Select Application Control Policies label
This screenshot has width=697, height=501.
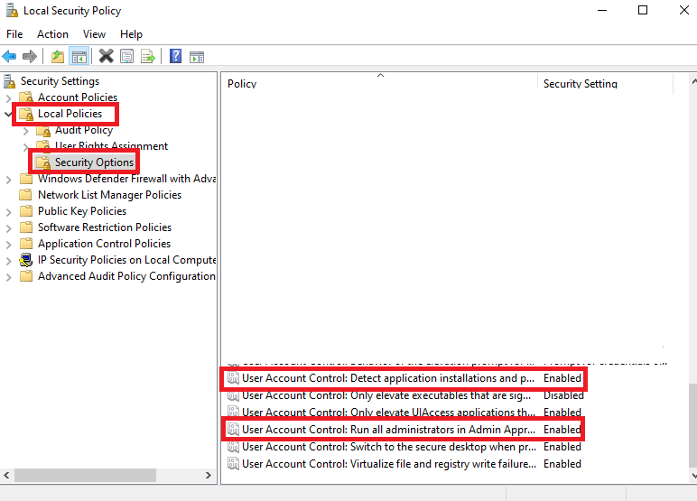click(104, 244)
